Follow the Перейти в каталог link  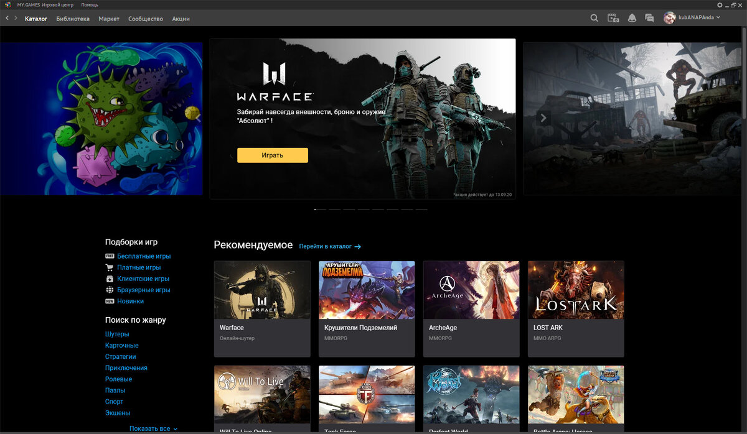click(330, 246)
